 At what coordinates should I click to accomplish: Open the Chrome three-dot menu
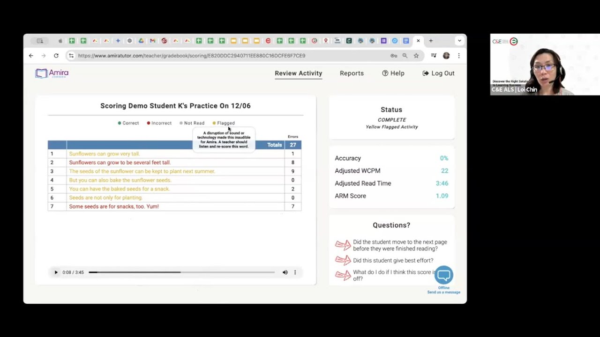tap(458, 56)
